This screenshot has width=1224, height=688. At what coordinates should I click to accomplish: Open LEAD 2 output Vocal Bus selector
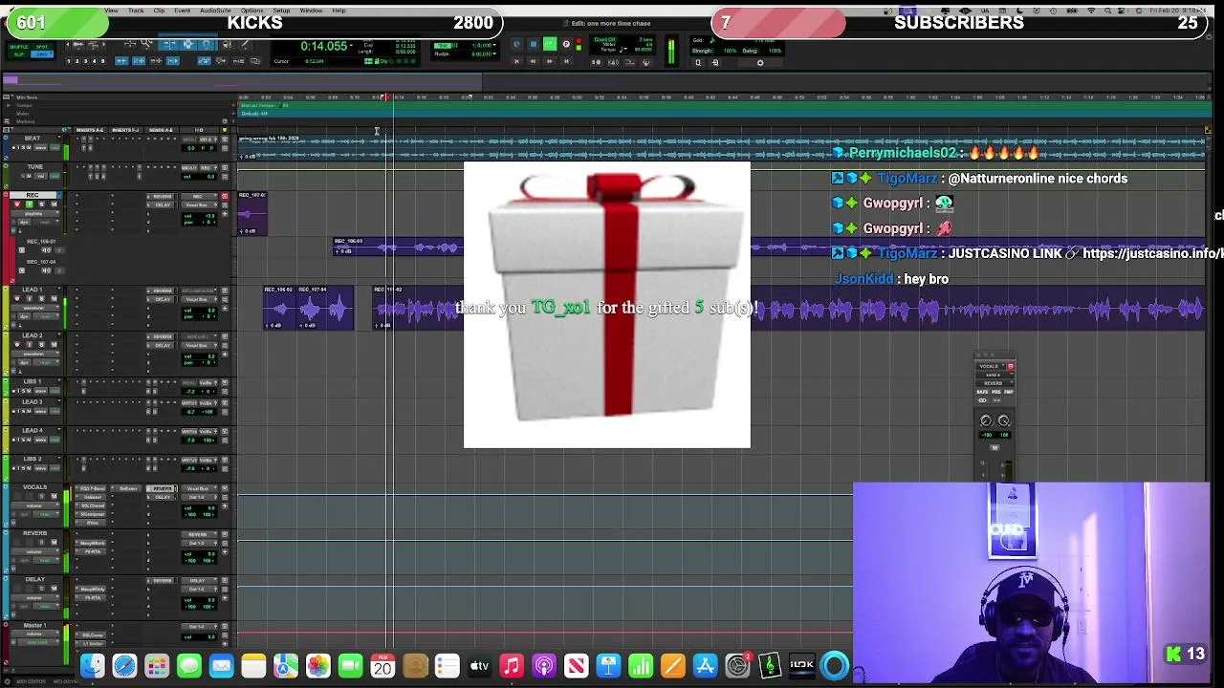(199, 345)
